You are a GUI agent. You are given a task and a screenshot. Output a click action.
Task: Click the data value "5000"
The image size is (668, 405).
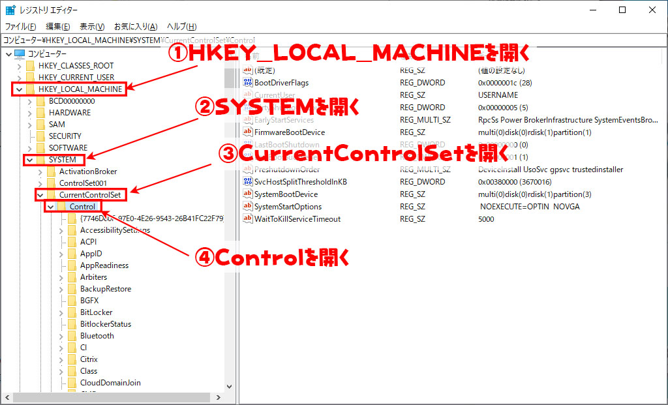tap(486, 219)
